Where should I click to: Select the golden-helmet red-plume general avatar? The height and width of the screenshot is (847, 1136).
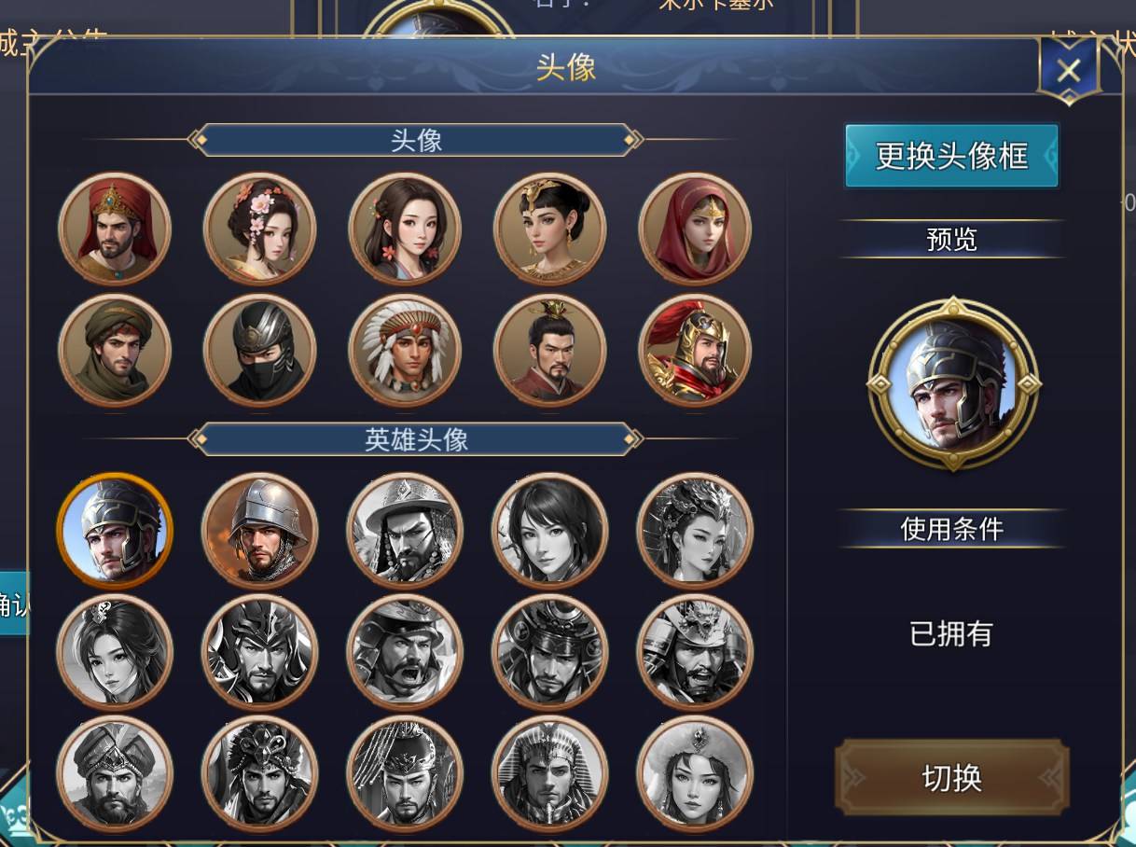pyautogui.click(x=695, y=350)
